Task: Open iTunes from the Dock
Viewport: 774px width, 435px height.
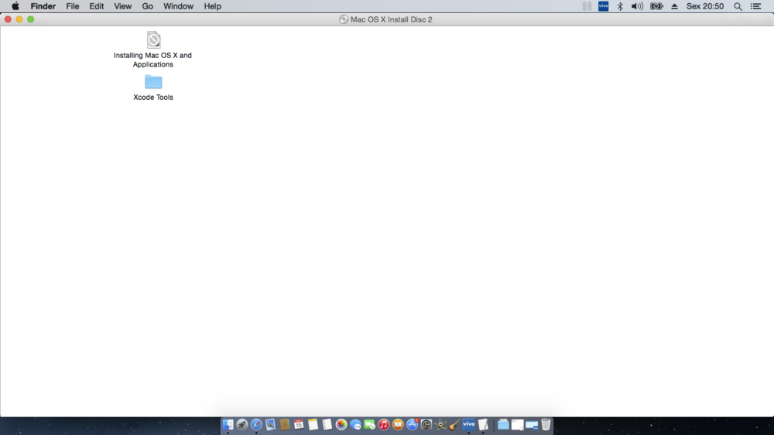Action: pos(384,425)
